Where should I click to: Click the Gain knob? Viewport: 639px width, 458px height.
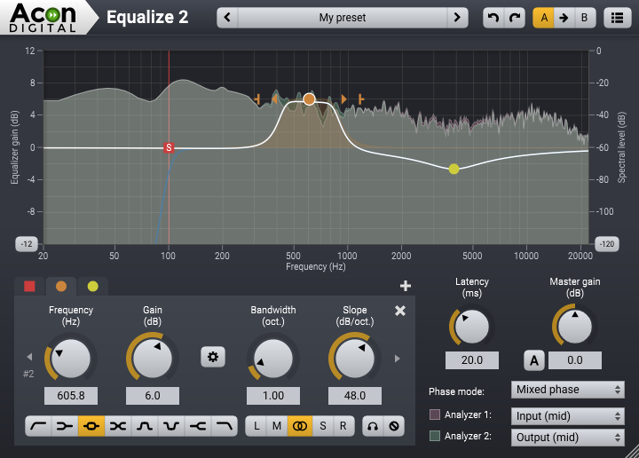tap(153, 359)
